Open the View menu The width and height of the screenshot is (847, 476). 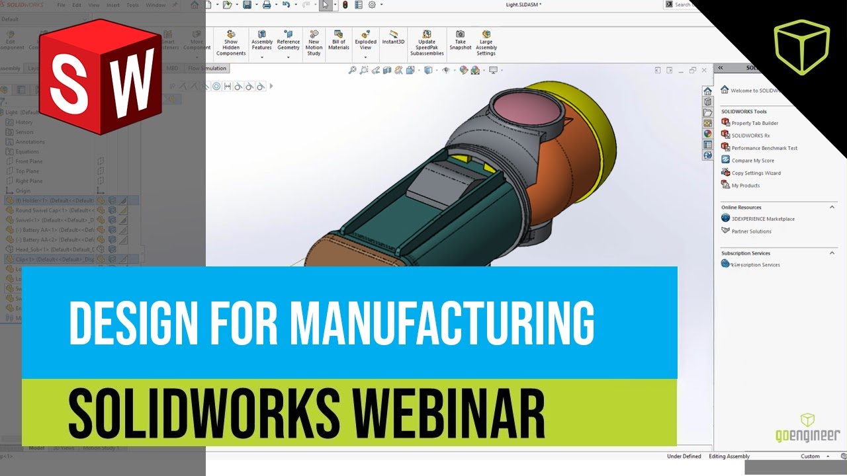click(x=95, y=5)
